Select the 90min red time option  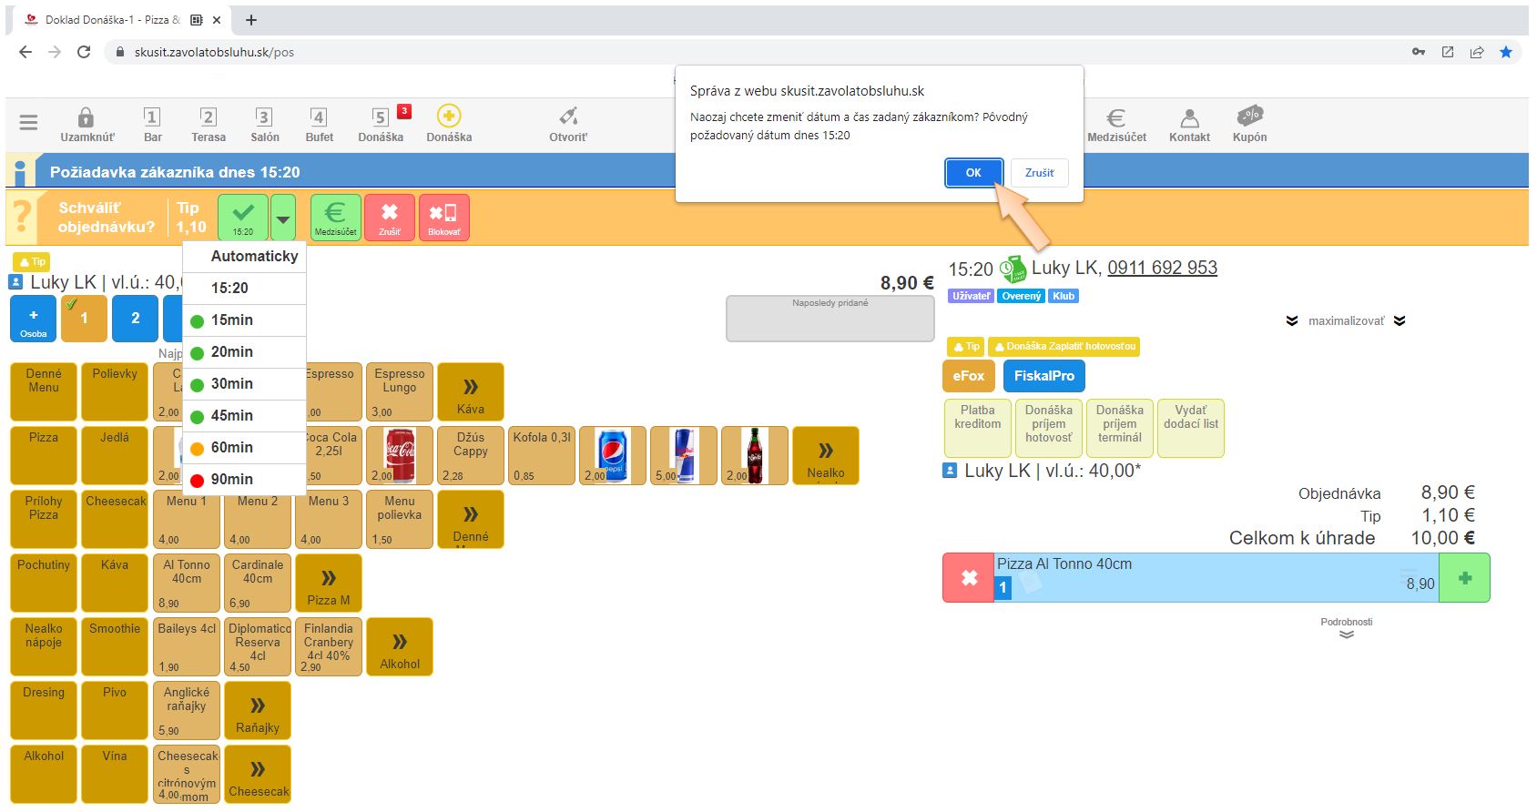click(x=232, y=480)
